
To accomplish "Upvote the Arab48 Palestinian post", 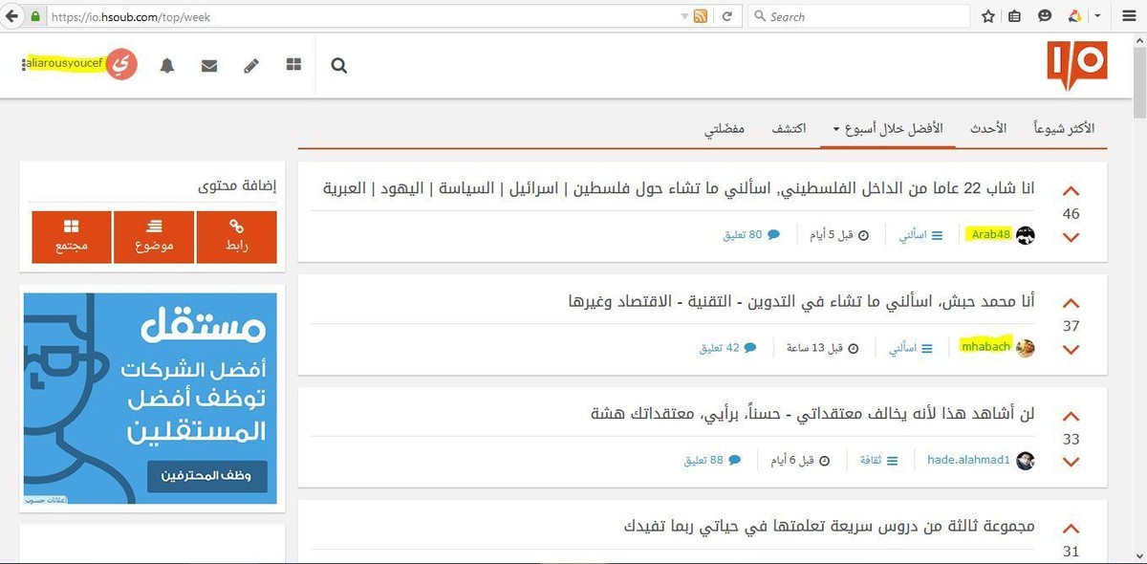I will (x=1071, y=191).
